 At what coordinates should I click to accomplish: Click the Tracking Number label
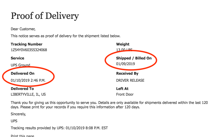[x=27, y=44]
